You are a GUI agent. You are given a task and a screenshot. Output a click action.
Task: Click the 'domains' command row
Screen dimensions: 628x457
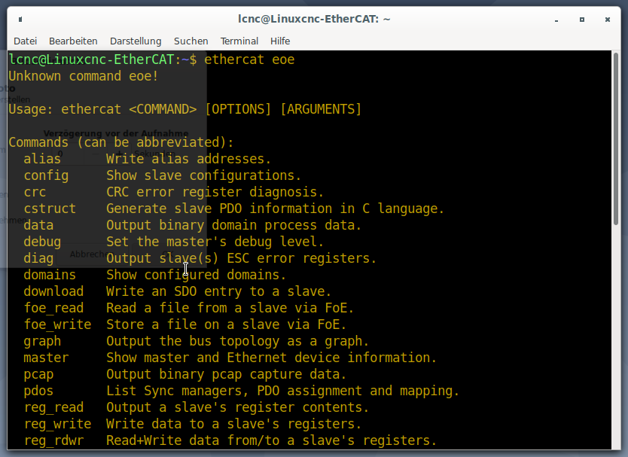(154, 275)
